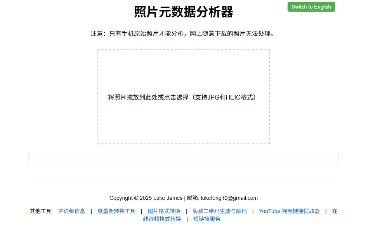Screen dimensions: 366x236
Task: Click the Switch to English button
Action: pos(311,7)
